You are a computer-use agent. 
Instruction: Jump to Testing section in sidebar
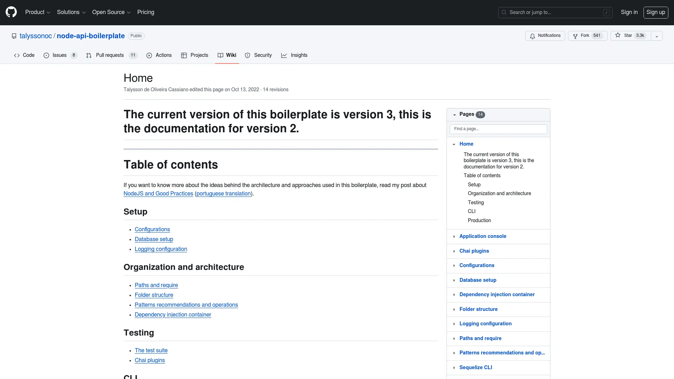tap(476, 203)
